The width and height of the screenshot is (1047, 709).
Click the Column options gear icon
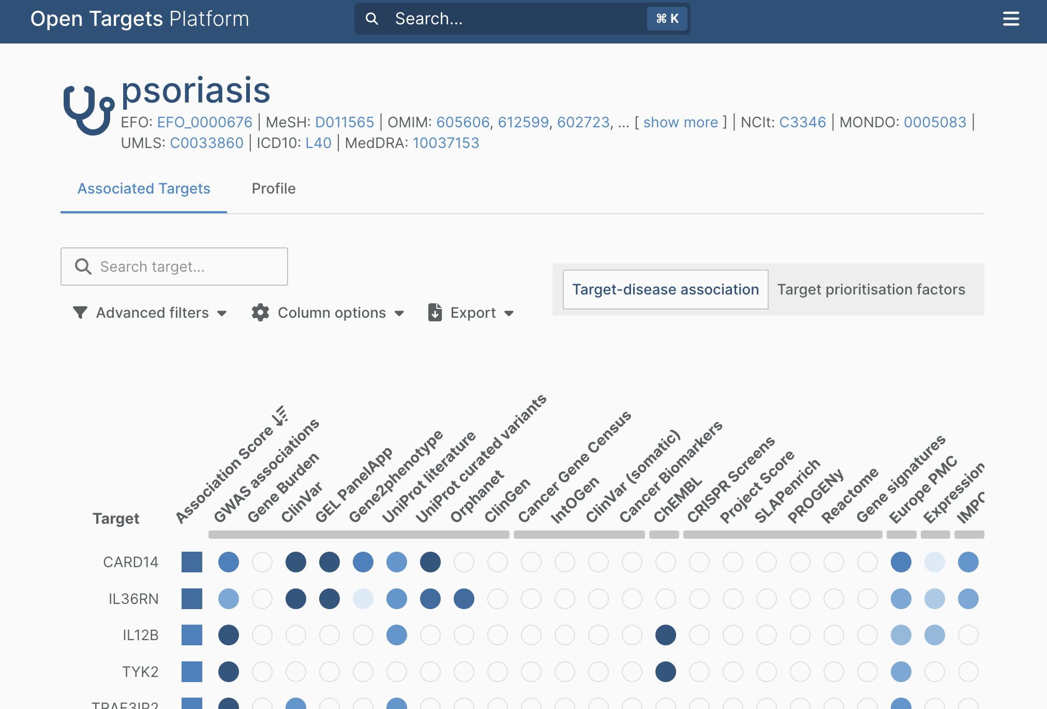[x=260, y=313]
